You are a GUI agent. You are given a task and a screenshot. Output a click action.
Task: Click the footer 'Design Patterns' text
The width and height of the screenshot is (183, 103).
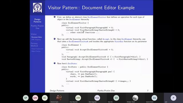57,91
